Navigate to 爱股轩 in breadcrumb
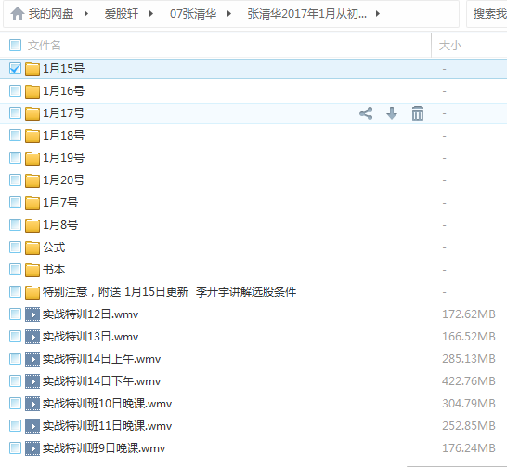 (x=122, y=14)
